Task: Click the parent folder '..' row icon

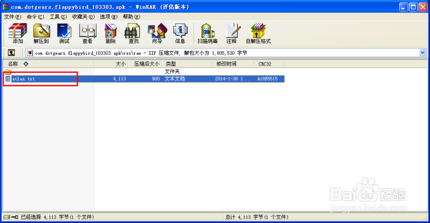Action: [8, 72]
